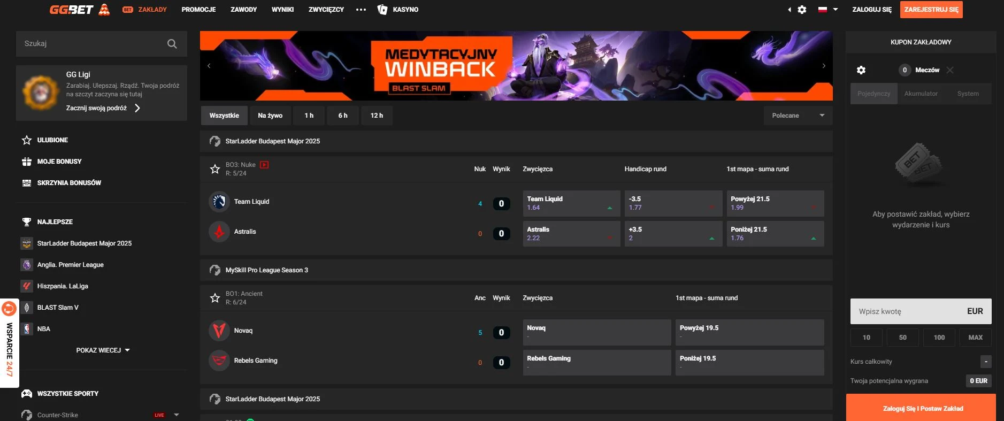Click Zaloguj Się i Postaw Zakład
1004x421 pixels.
pos(921,408)
